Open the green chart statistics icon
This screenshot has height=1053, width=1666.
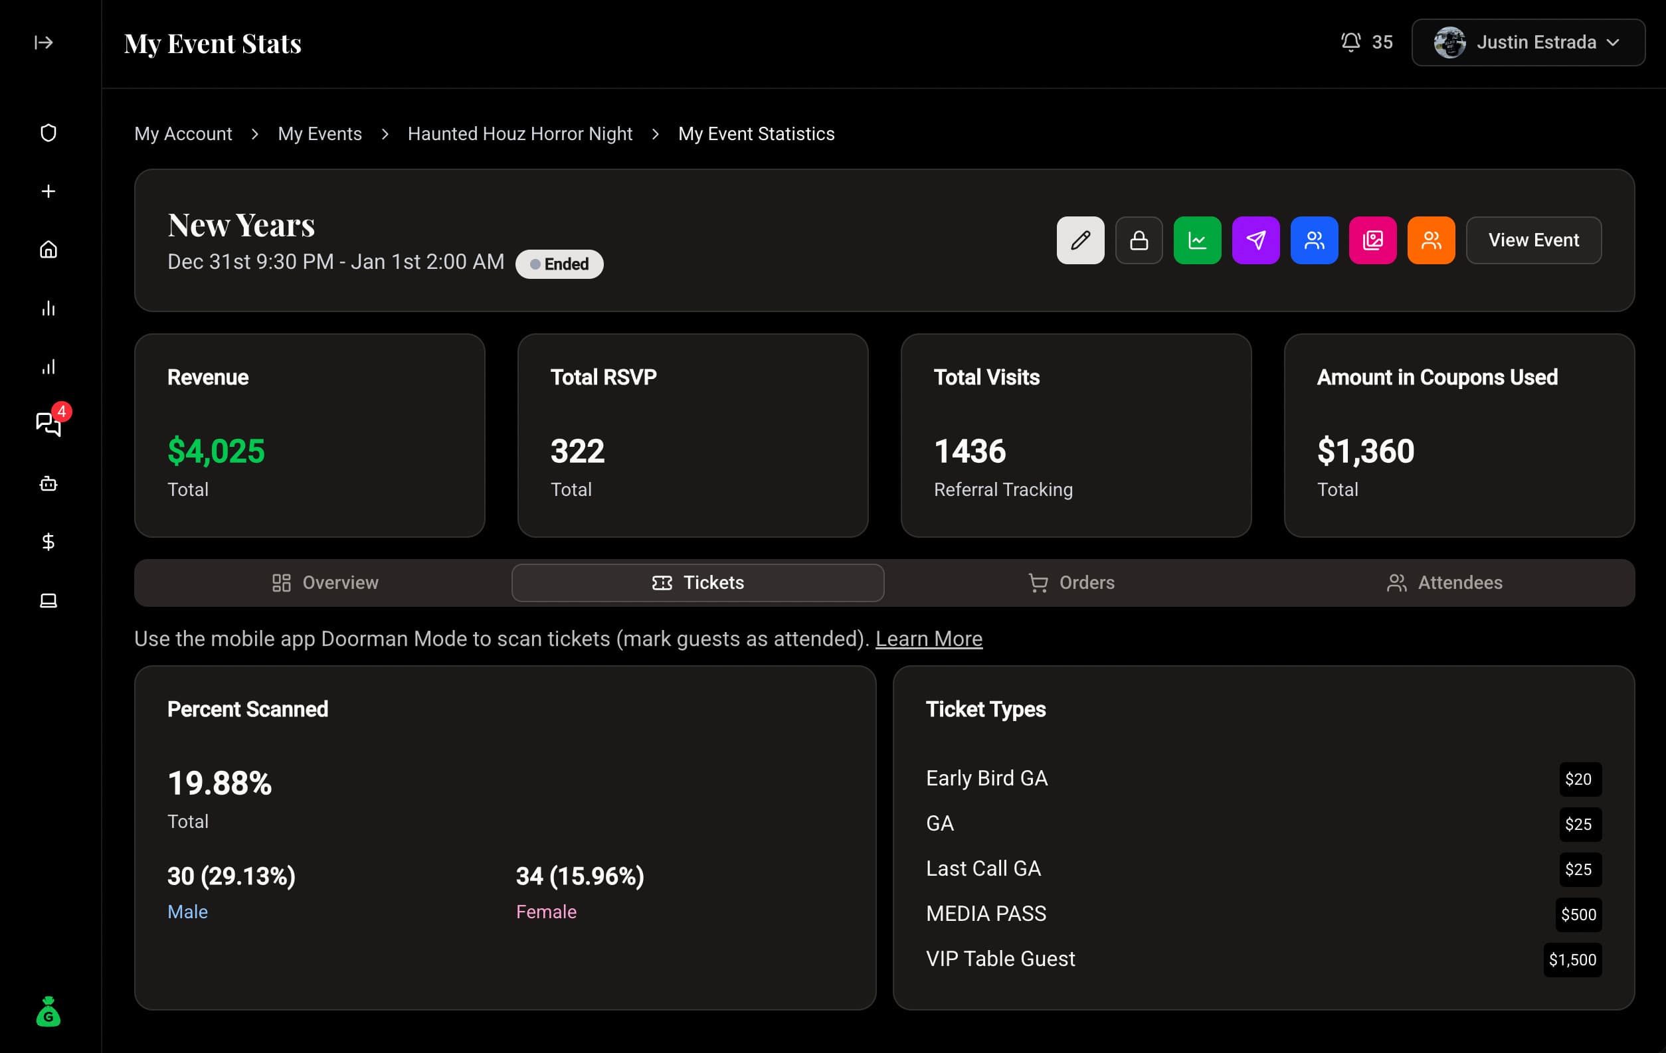point(1197,240)
